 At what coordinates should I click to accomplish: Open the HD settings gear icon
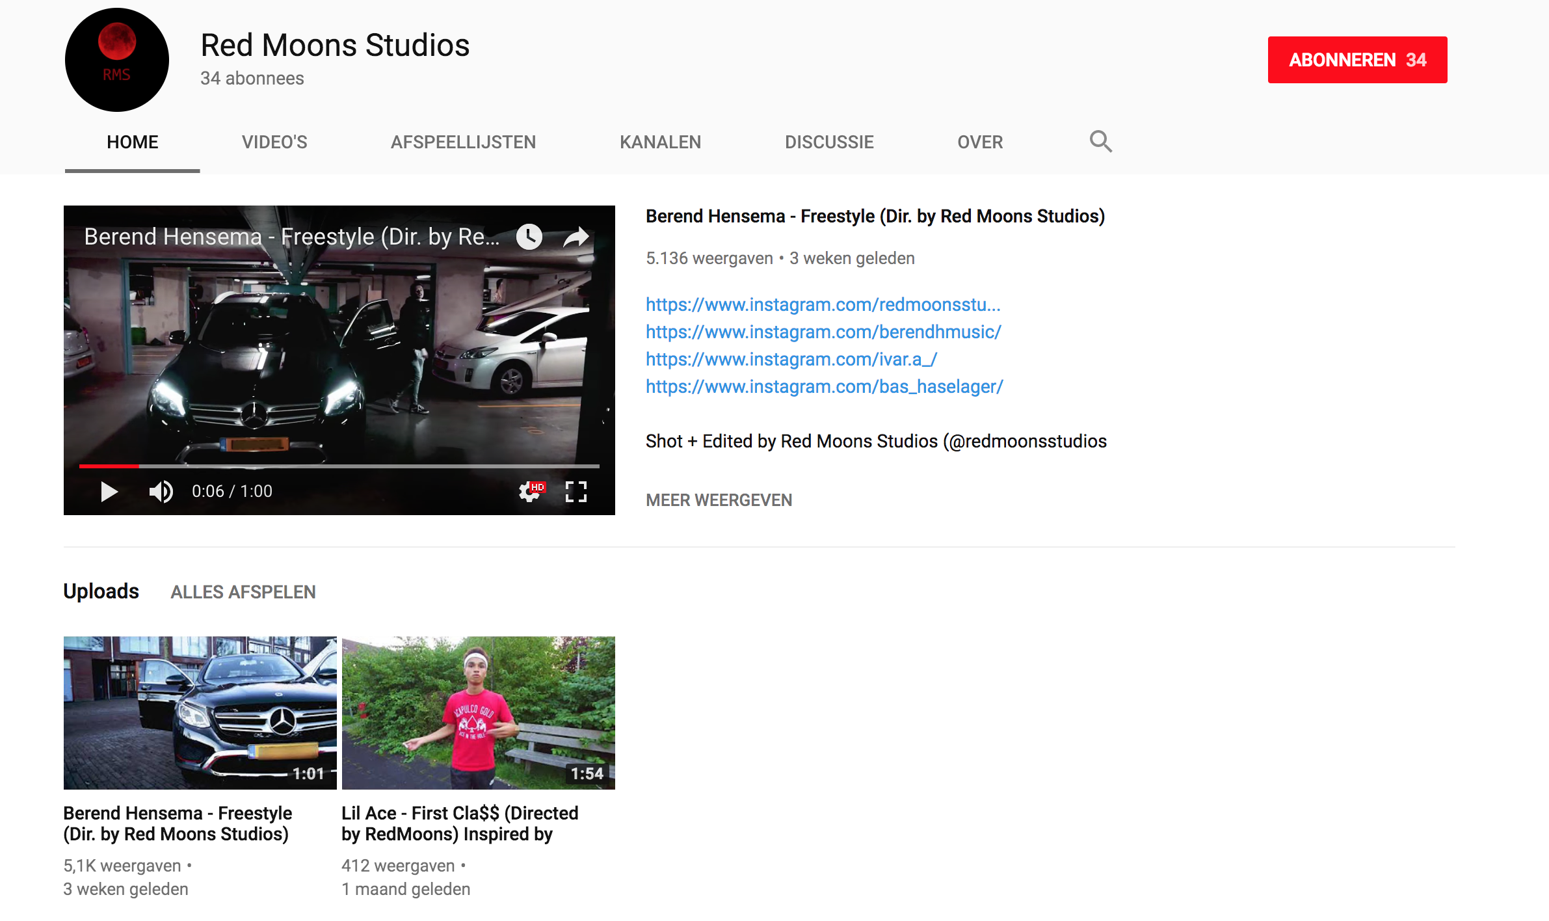click(x=530, y=492)
